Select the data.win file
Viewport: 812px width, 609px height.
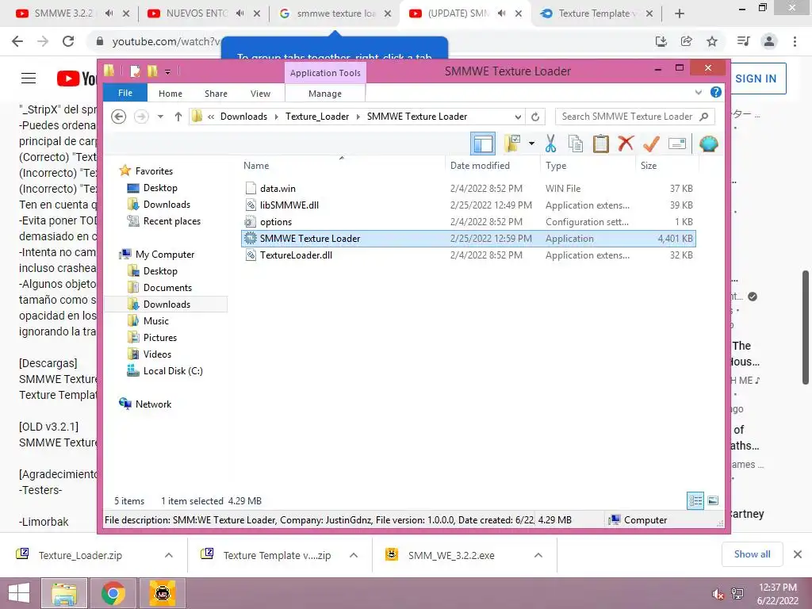point(468,189)
